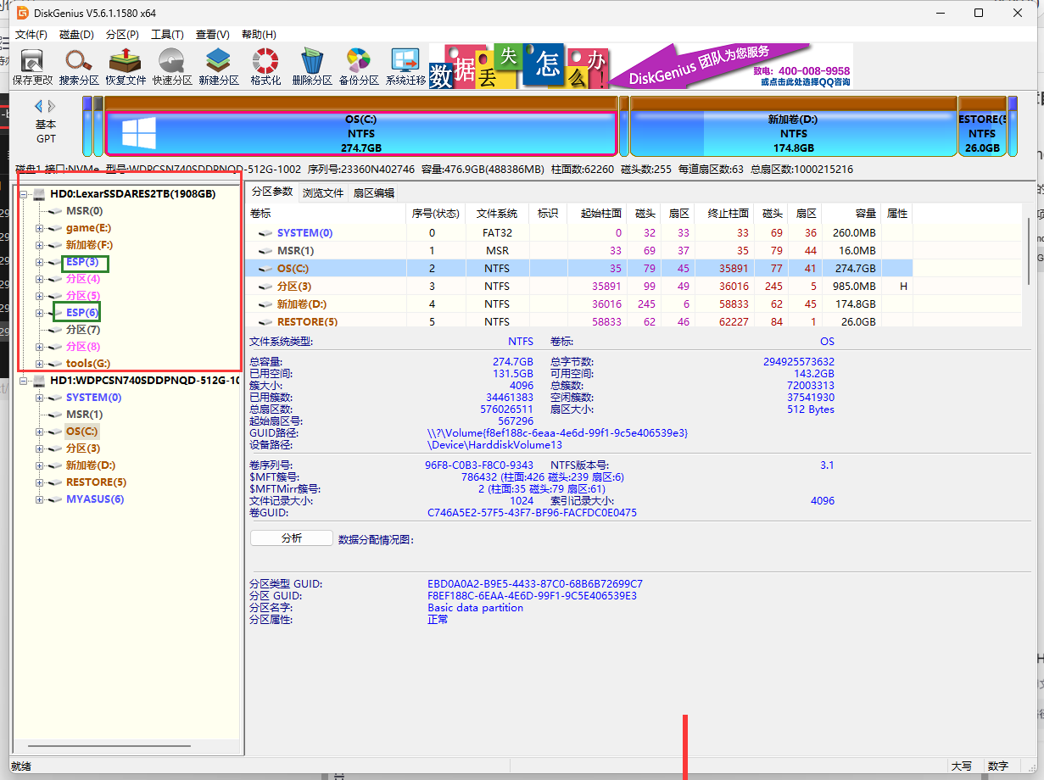This screenshot has height=780, width=1044.
Task: Select 分区(7) in the disk tree
Action: click(82, 330)
